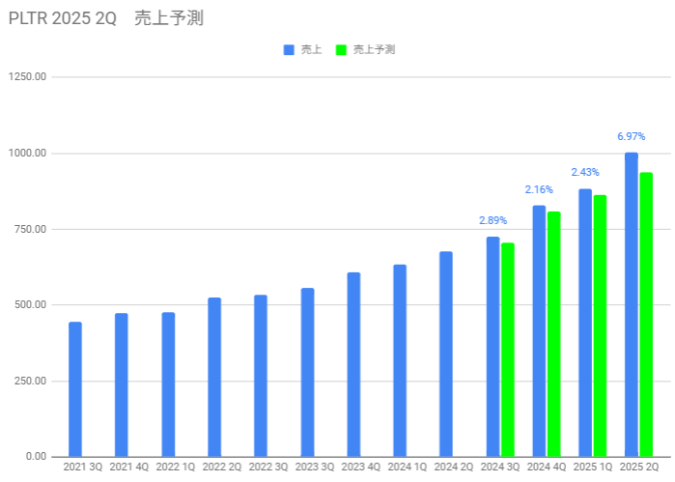Select the green forecast bar for 2024 4Q

[554, 334]
